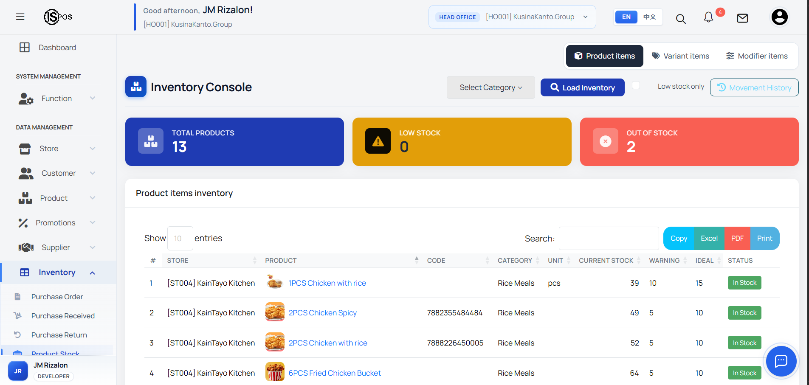Click the Load Inventory button
The image size is (809, 385).
(x=582, y=87)
